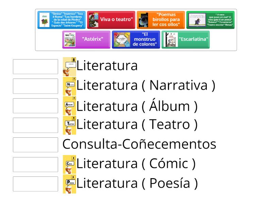The height and width of the screenshot is (204, 272).
Task: Click the answer box for Literatura (Teatro)
Action: click(x=36, y=125)
